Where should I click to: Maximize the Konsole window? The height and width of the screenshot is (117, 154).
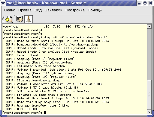point(145,3)
